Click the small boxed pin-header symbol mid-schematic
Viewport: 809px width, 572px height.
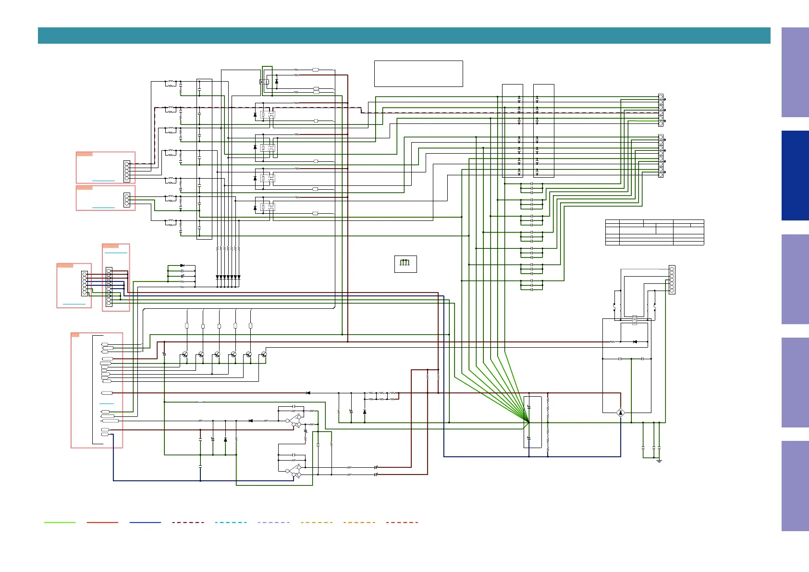coord(405,264)
